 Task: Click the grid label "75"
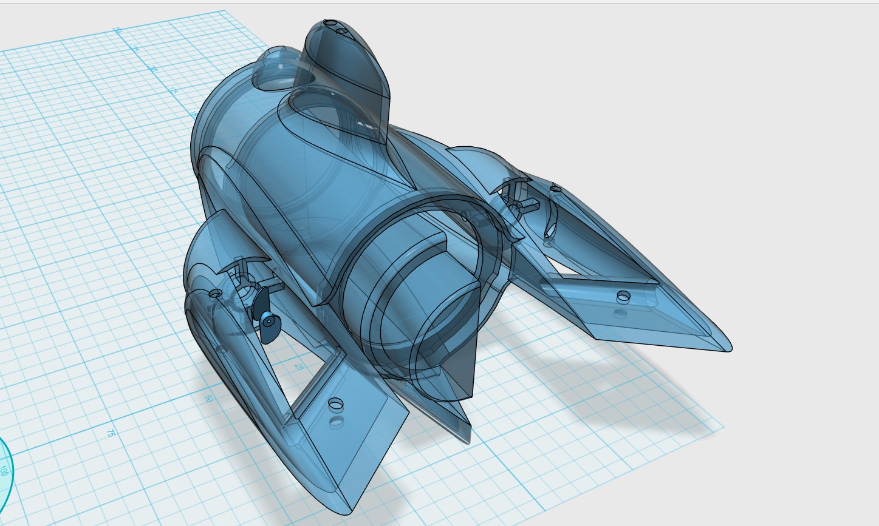(x=111, y=433)
